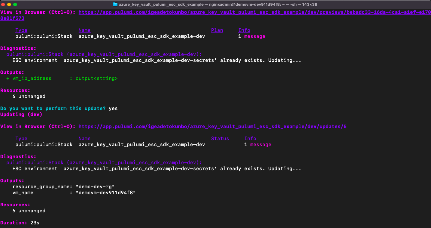431x228 pixels.
Task: Click the 'Plan' column header
Action: coord(217,30)
